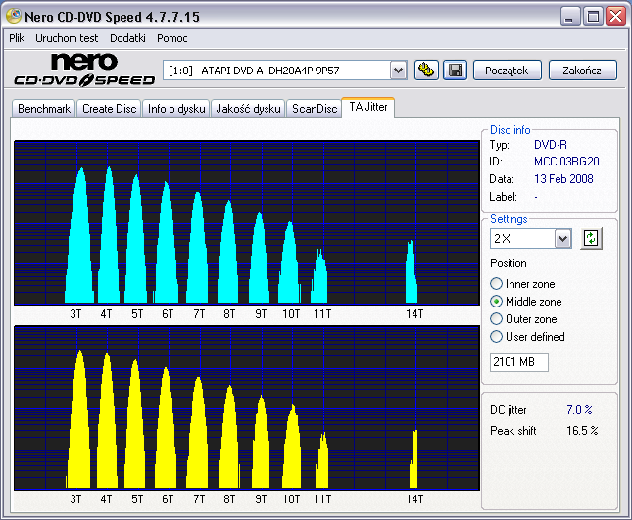
Task: Maximize the Nero CD-DVD Speed window
Action: tap(593, 17)
